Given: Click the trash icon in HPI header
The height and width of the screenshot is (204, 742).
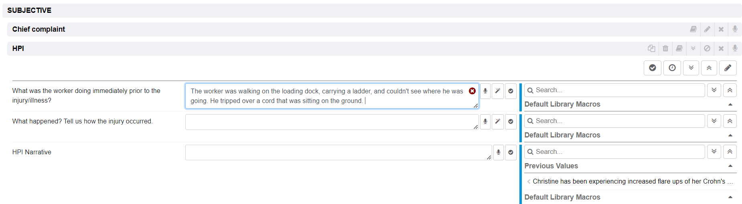Looking at the screenshot, I should [665, 48].
